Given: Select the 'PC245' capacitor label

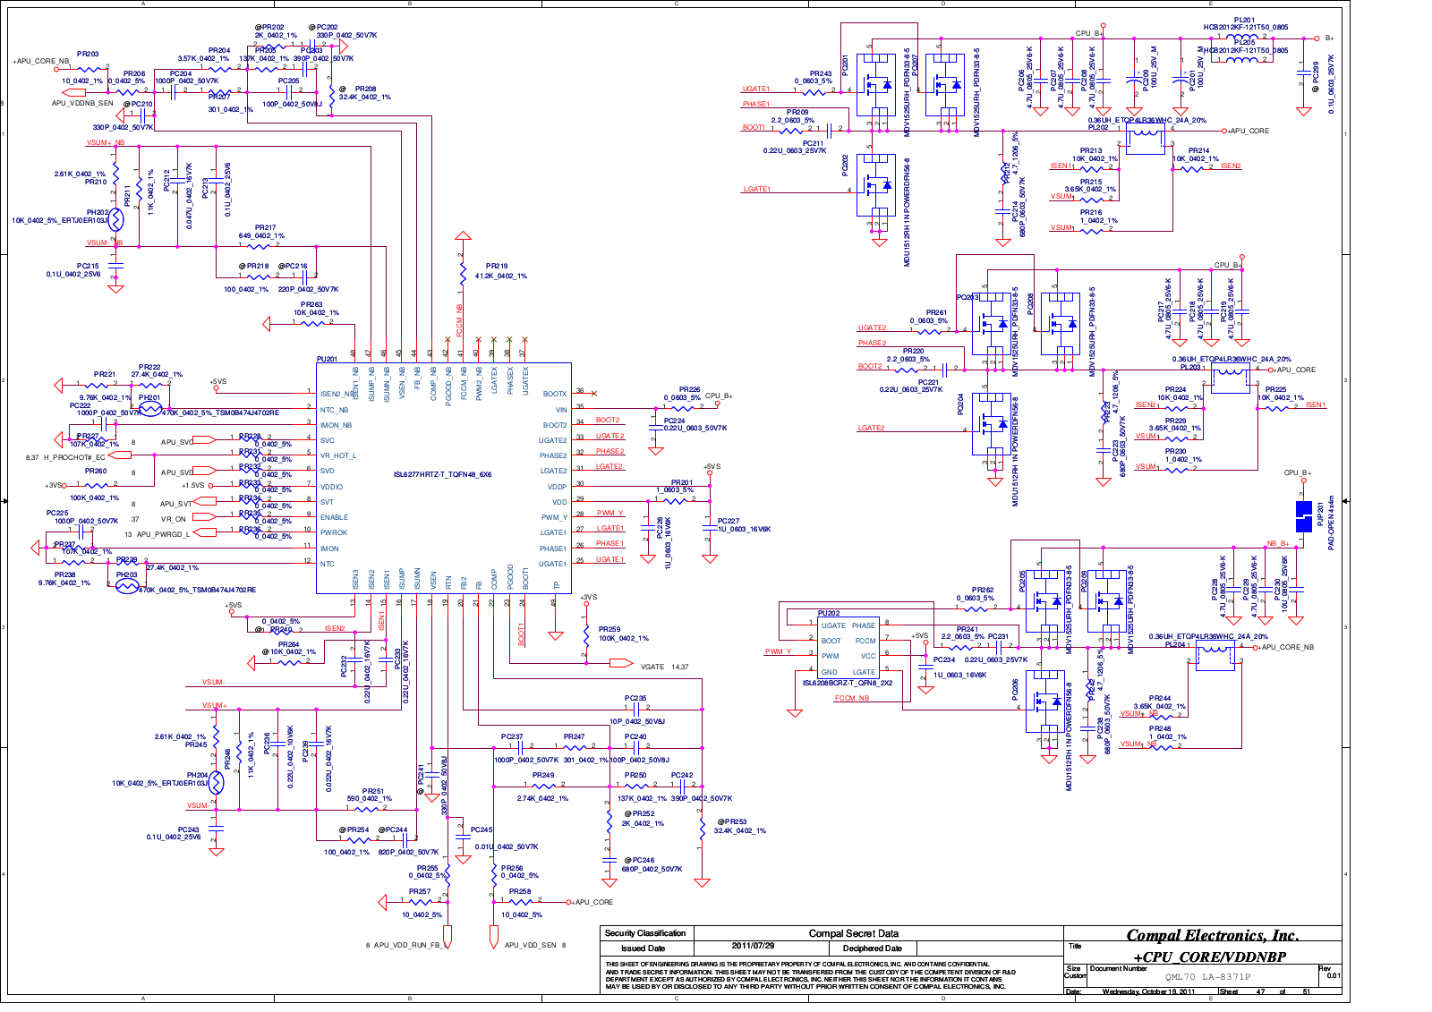Looking at the screenshot, I should [482, 829].
